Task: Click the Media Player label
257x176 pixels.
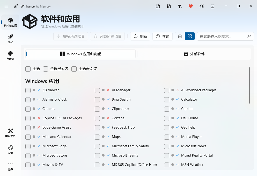Action: click(192, 137)
